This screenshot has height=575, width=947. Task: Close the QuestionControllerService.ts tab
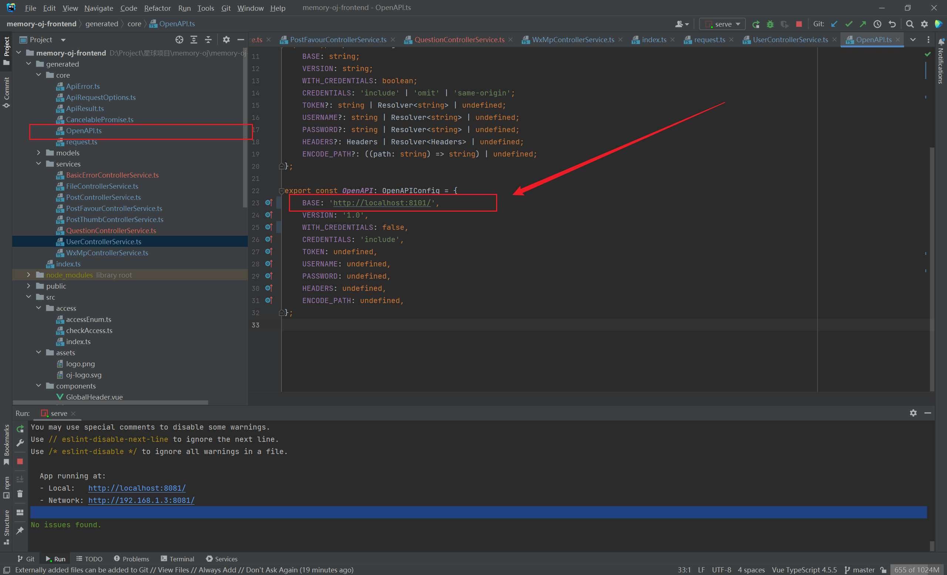pyautogui.click(x=510, y=40)
